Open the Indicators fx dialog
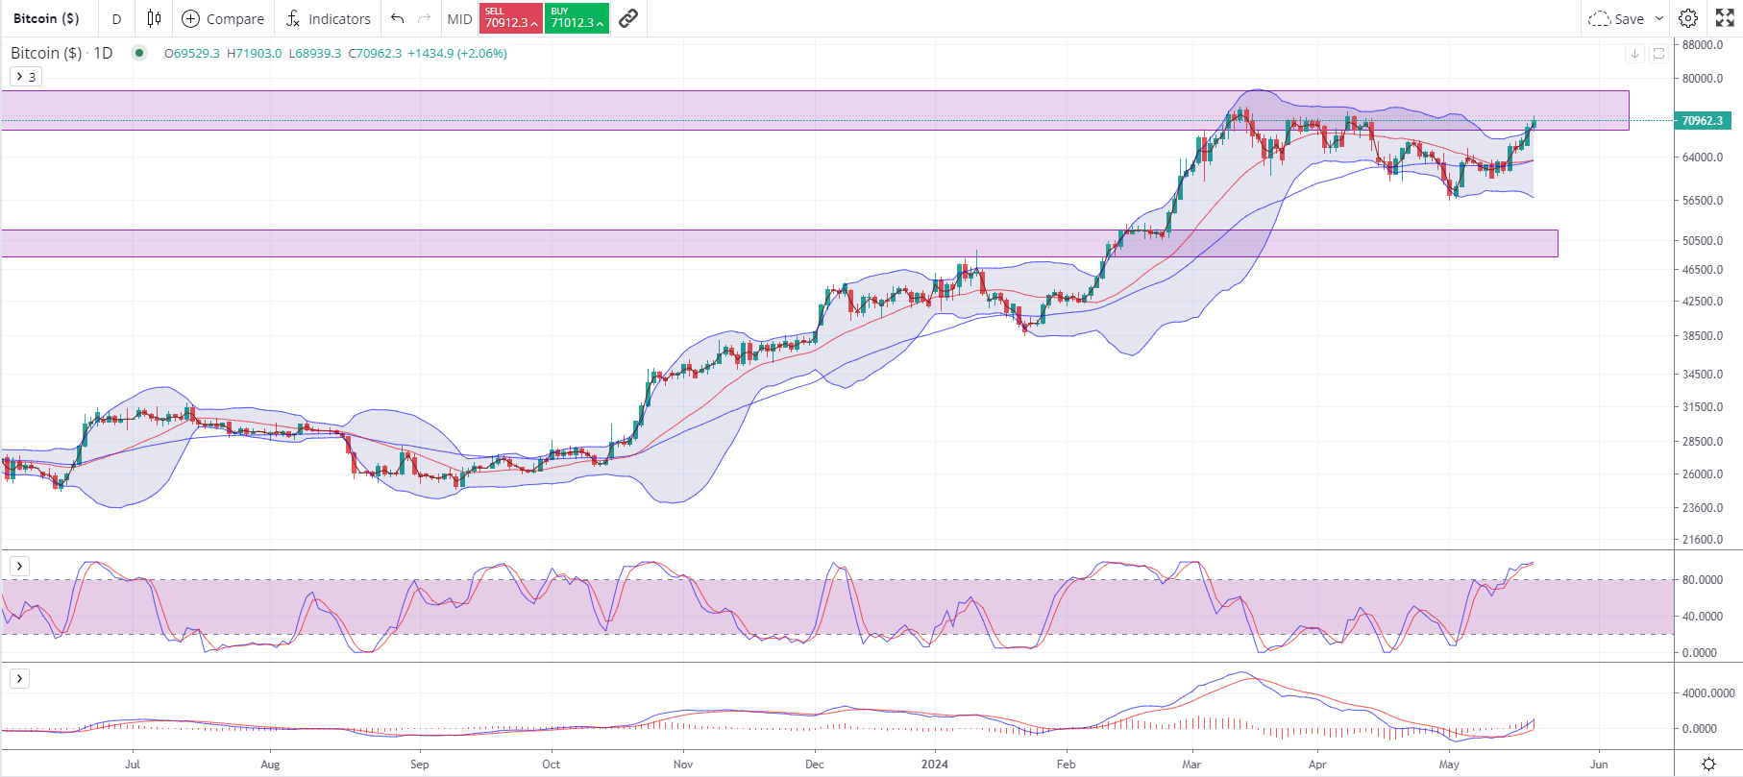1743x777 pixels. pos(329,18)
